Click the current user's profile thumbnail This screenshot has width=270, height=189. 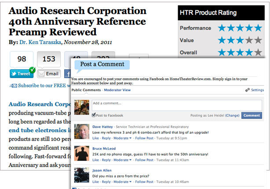click(82, 107)
